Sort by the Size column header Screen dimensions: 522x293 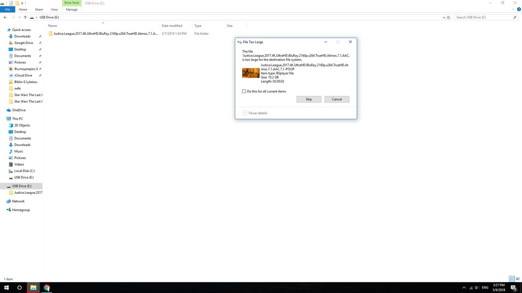coord(230,26)
